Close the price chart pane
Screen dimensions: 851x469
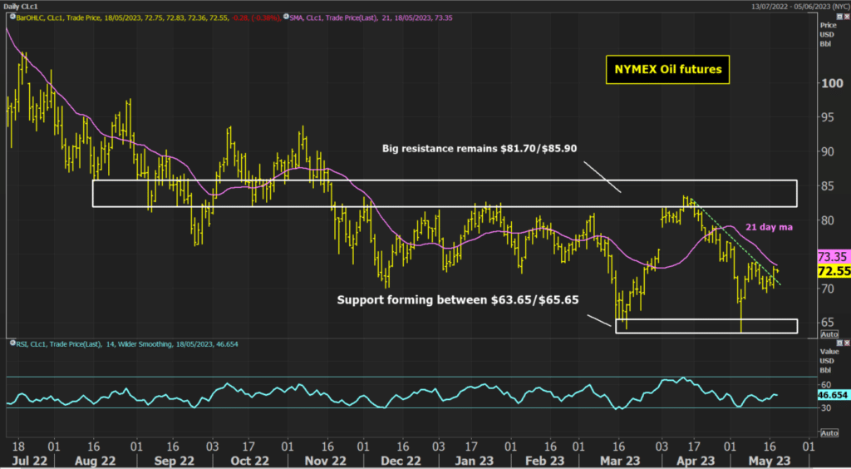[x=846, y=17]
